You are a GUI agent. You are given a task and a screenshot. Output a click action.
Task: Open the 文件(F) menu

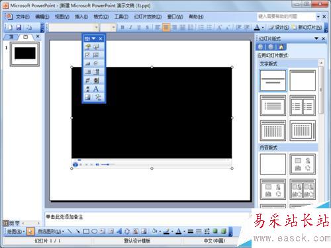pos(23,17)
